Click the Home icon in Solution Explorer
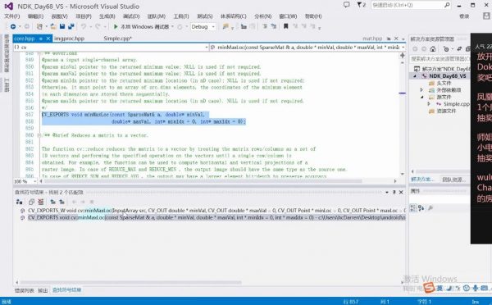The image size is (492, 305). [x=433, y=49]
